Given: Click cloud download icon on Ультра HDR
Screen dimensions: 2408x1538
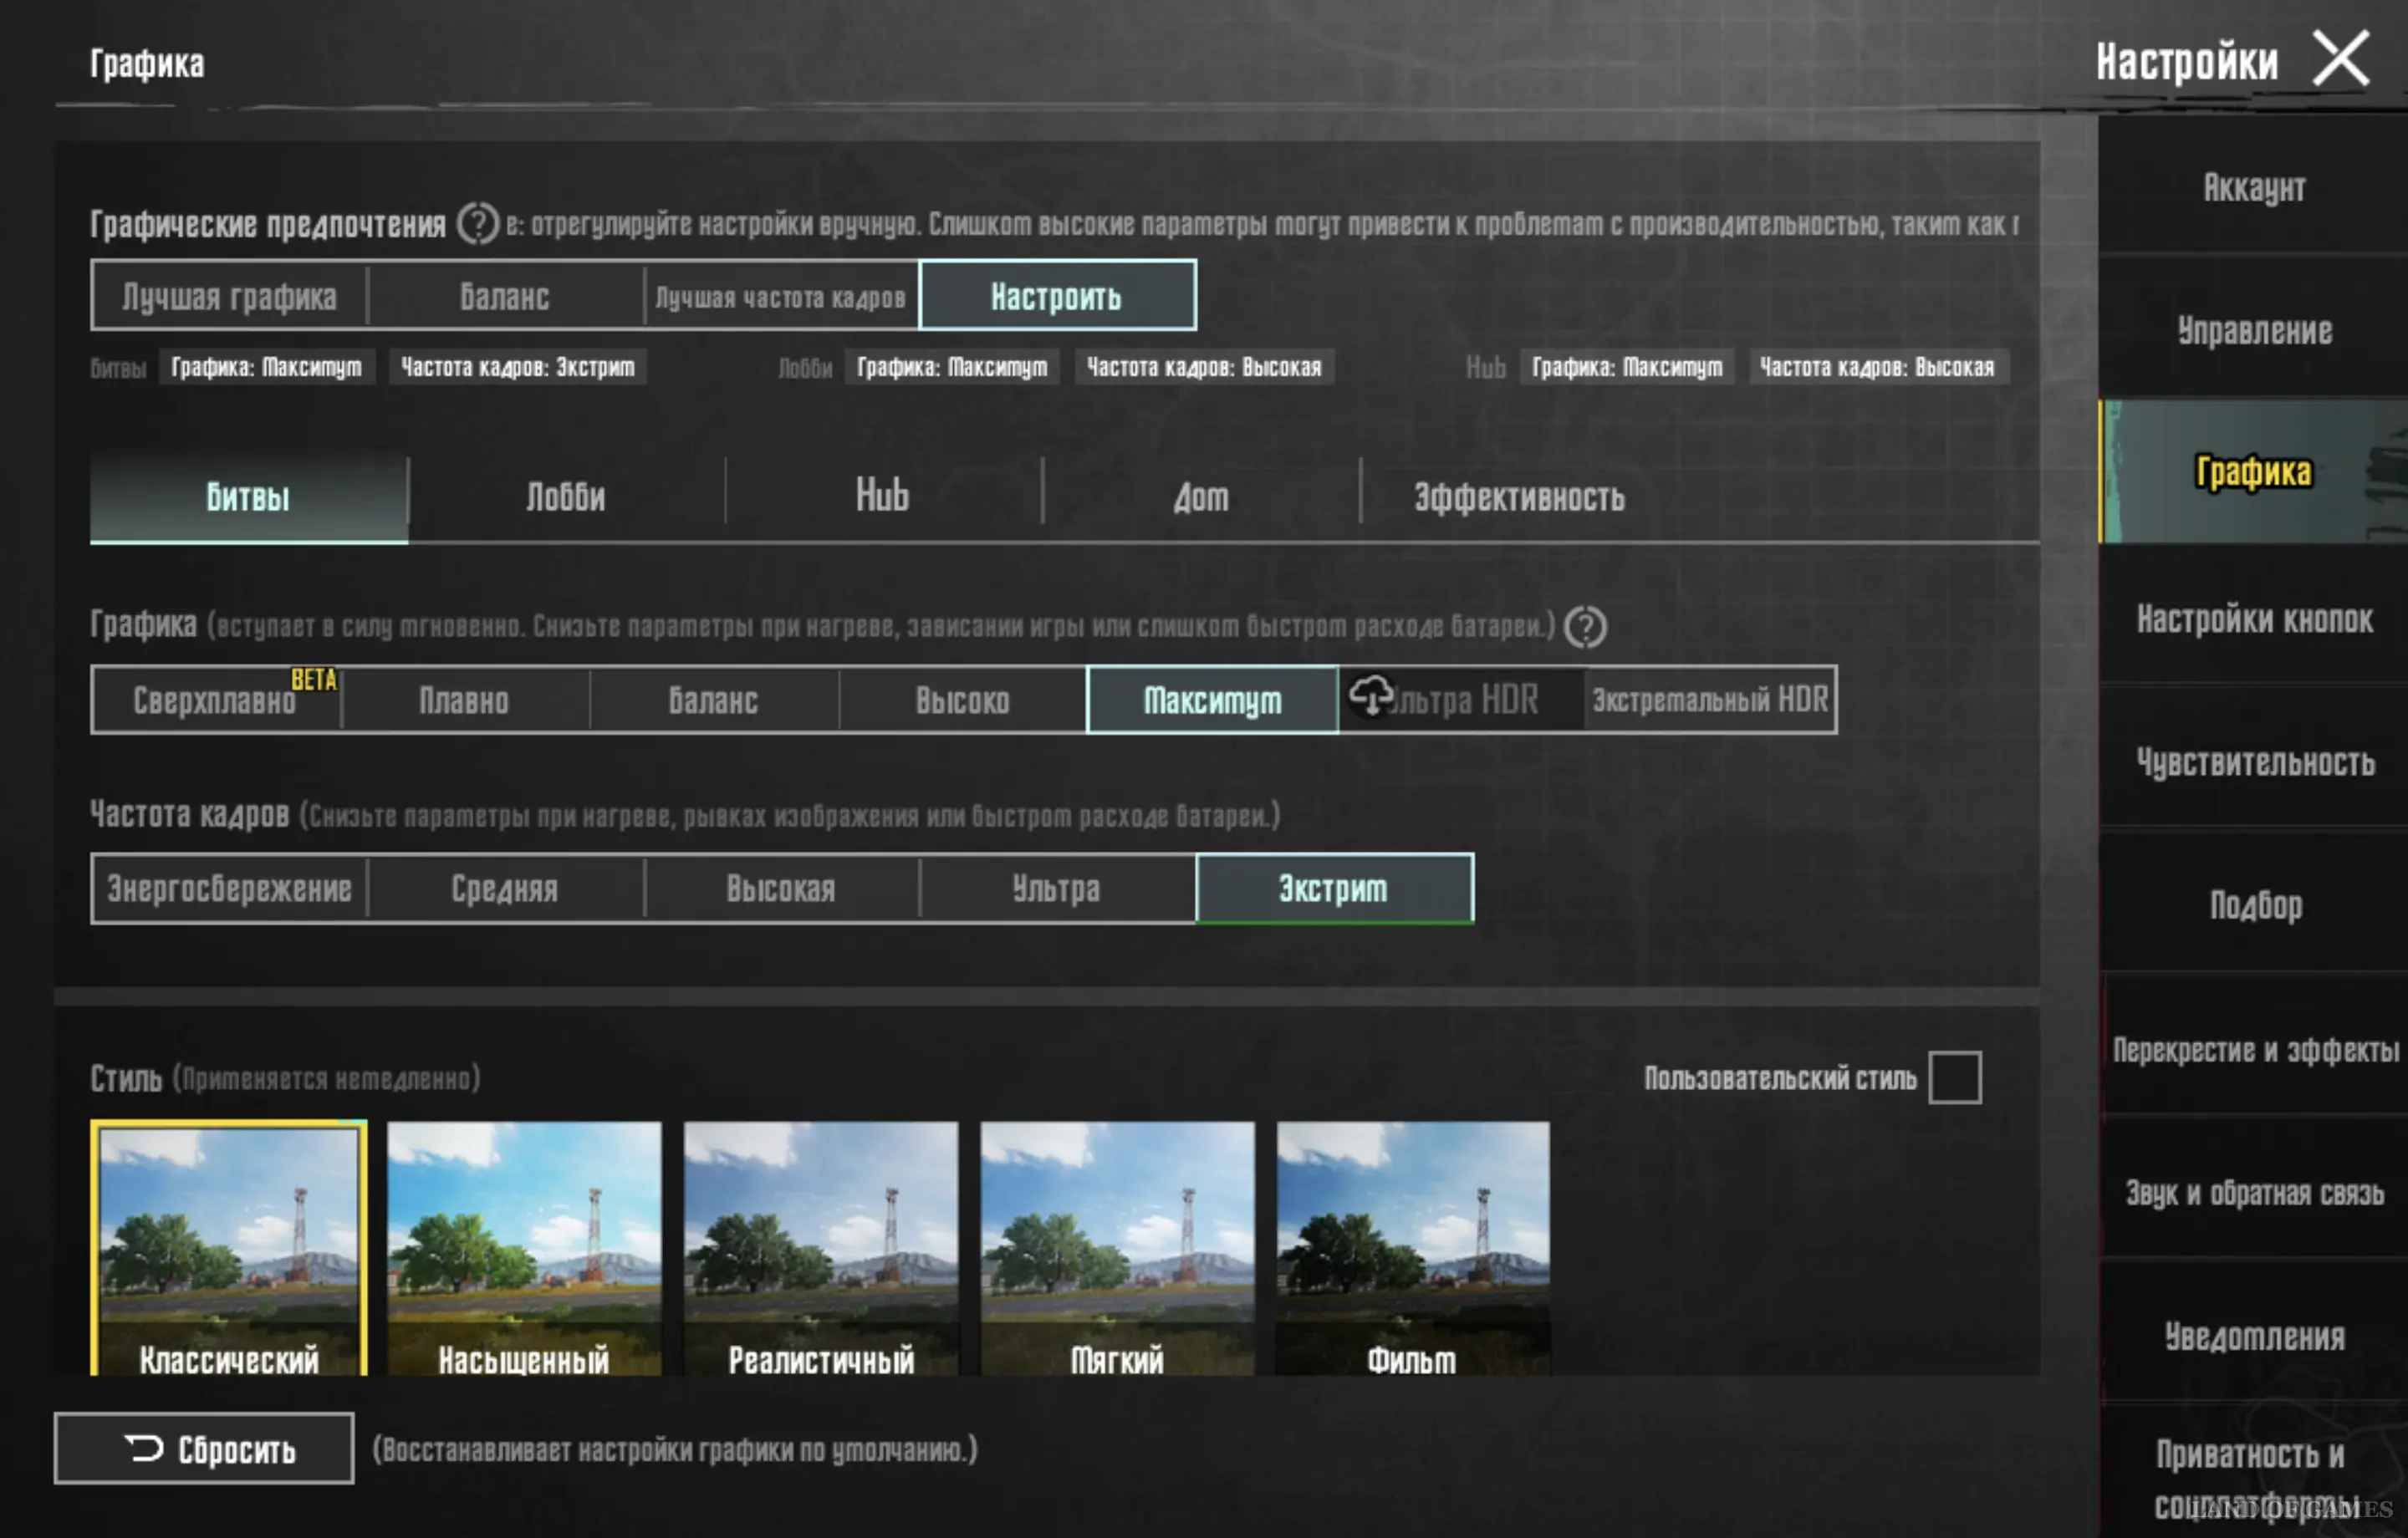Looking at the screenshot, I should [x=1370, y=694].
